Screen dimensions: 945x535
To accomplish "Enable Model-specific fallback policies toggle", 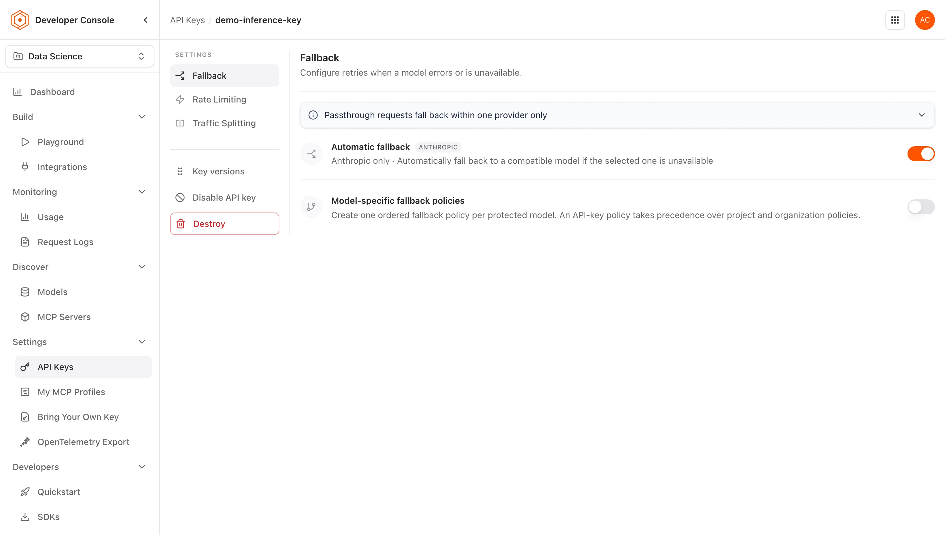I will 921,207.
